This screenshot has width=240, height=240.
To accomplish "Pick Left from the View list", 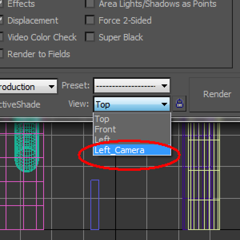I will (102, 140).
